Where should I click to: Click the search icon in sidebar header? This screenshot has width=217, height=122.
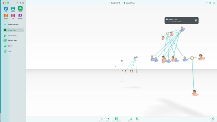pos(23,3)
